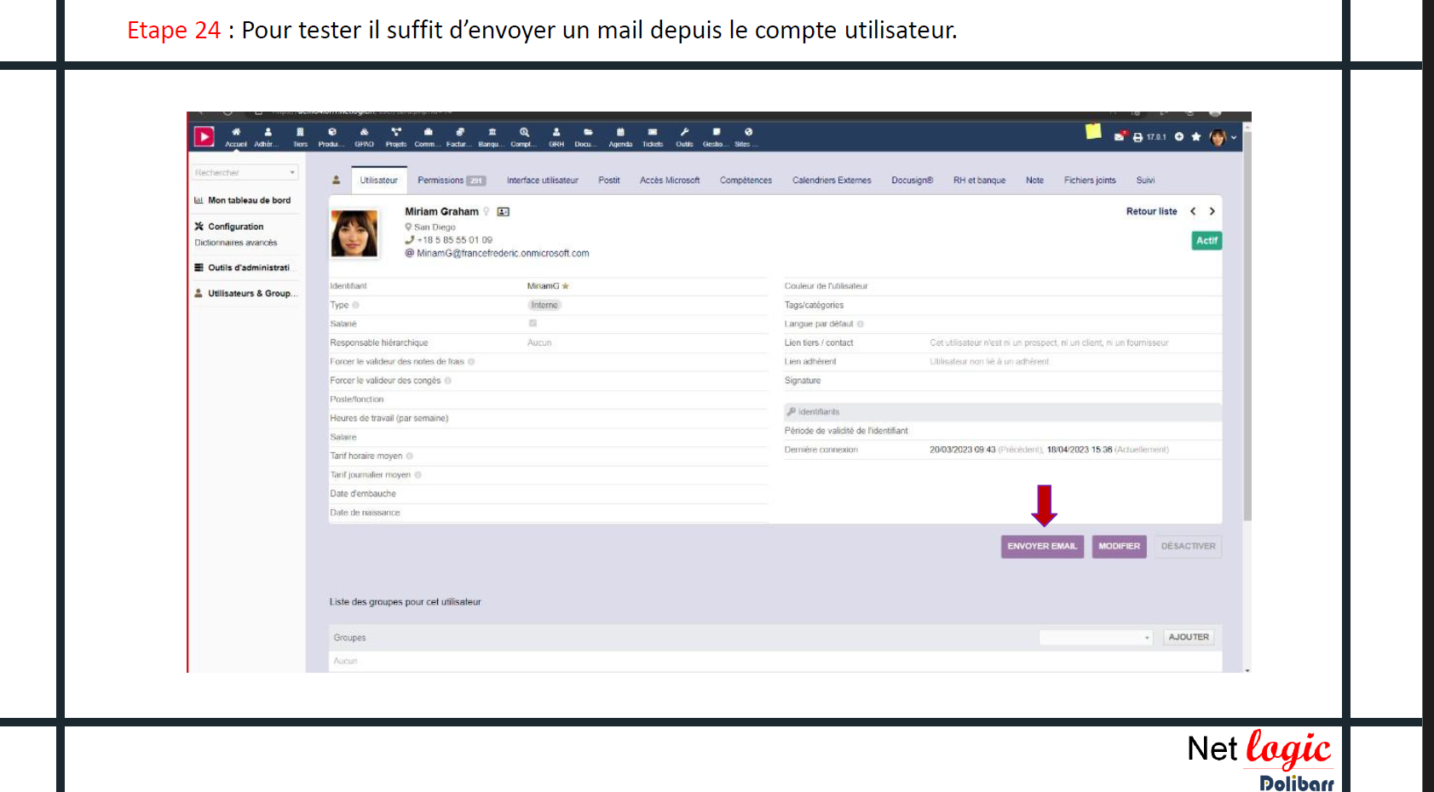Click the vCard icon beside Miriam Graham

click(504, 212)
